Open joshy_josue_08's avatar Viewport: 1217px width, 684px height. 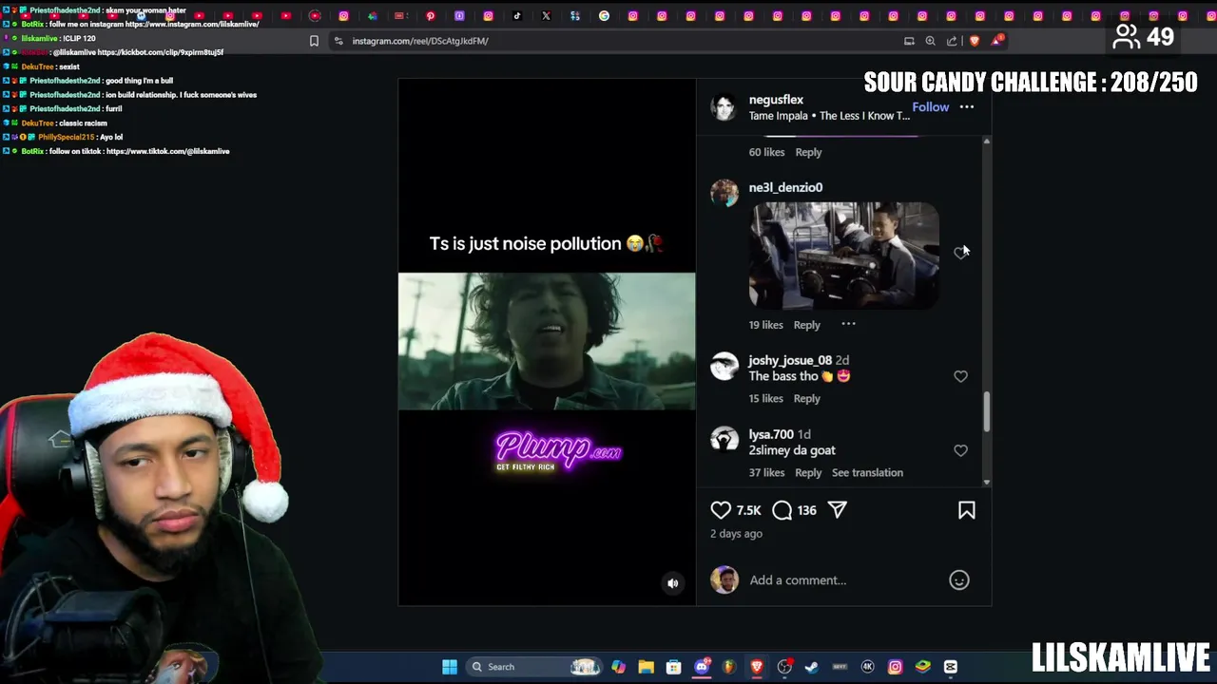(x=724, y=367)
